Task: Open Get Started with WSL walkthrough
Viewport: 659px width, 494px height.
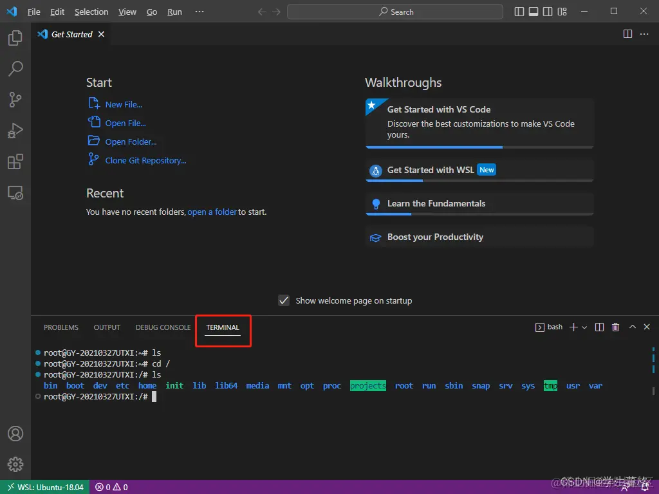Action: pos(479,170)
